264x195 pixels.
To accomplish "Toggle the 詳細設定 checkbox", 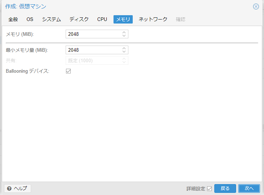I will (x=209, y=188).
